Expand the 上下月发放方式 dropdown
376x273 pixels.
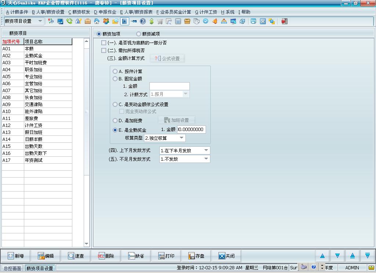(x=206, y=150)
